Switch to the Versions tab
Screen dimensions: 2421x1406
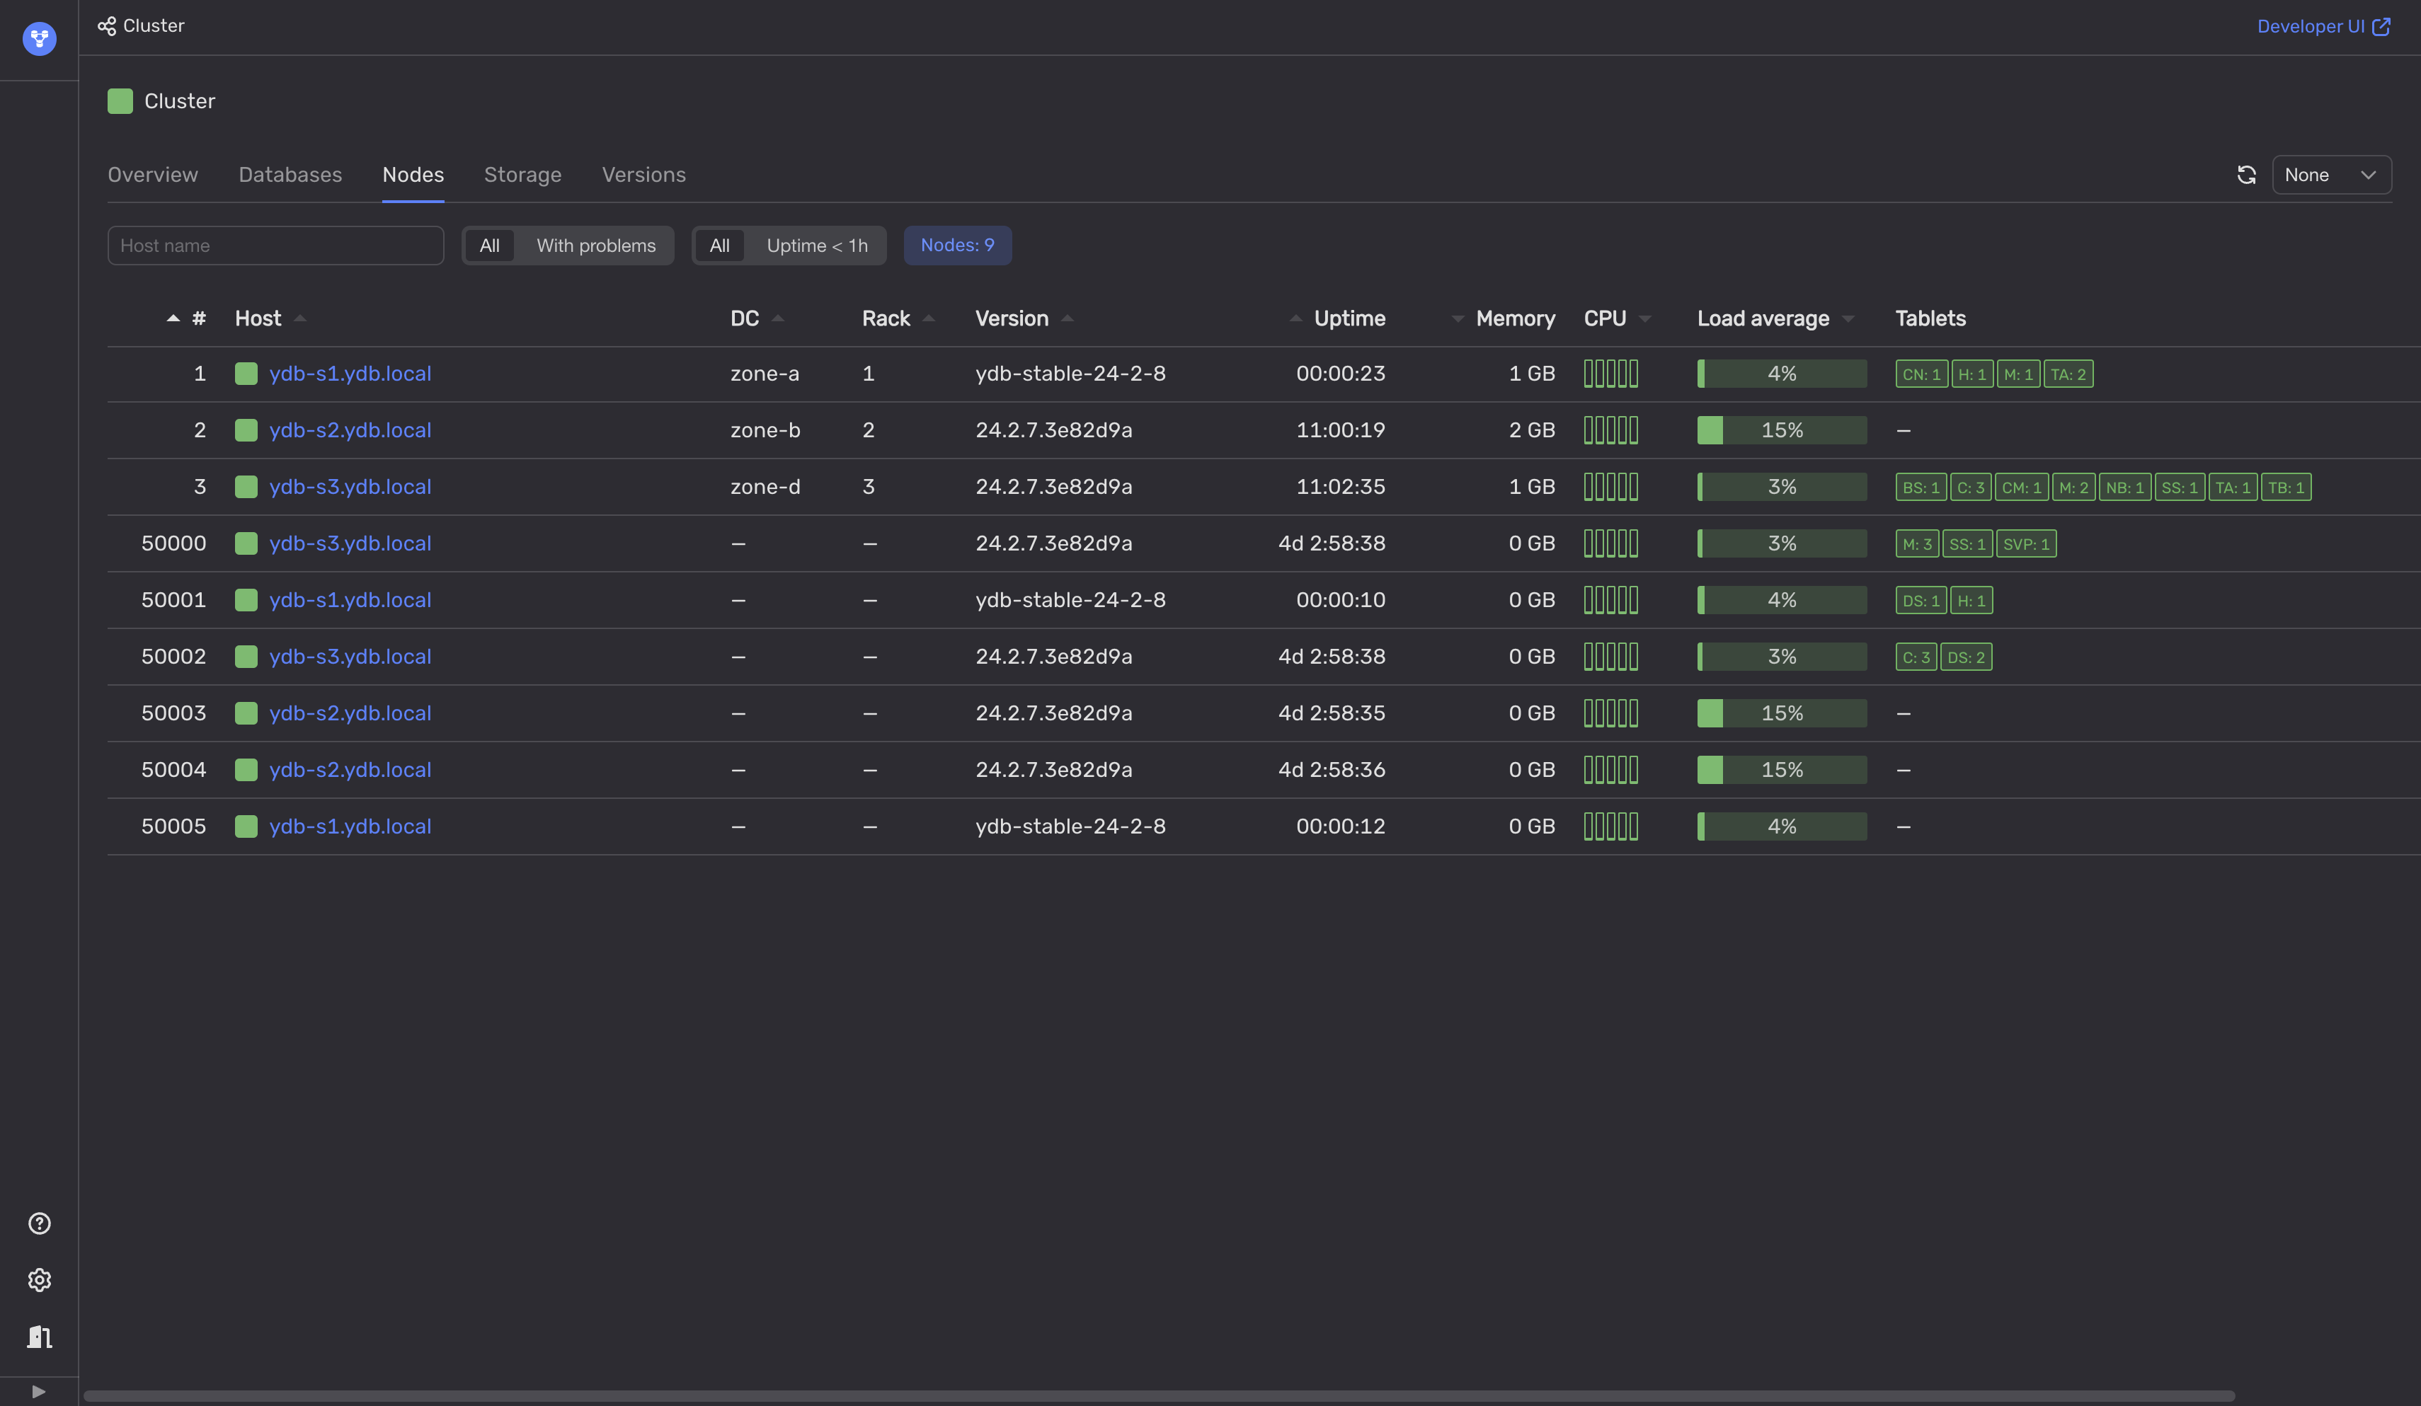pyautogui.click(x=643, y=175)
